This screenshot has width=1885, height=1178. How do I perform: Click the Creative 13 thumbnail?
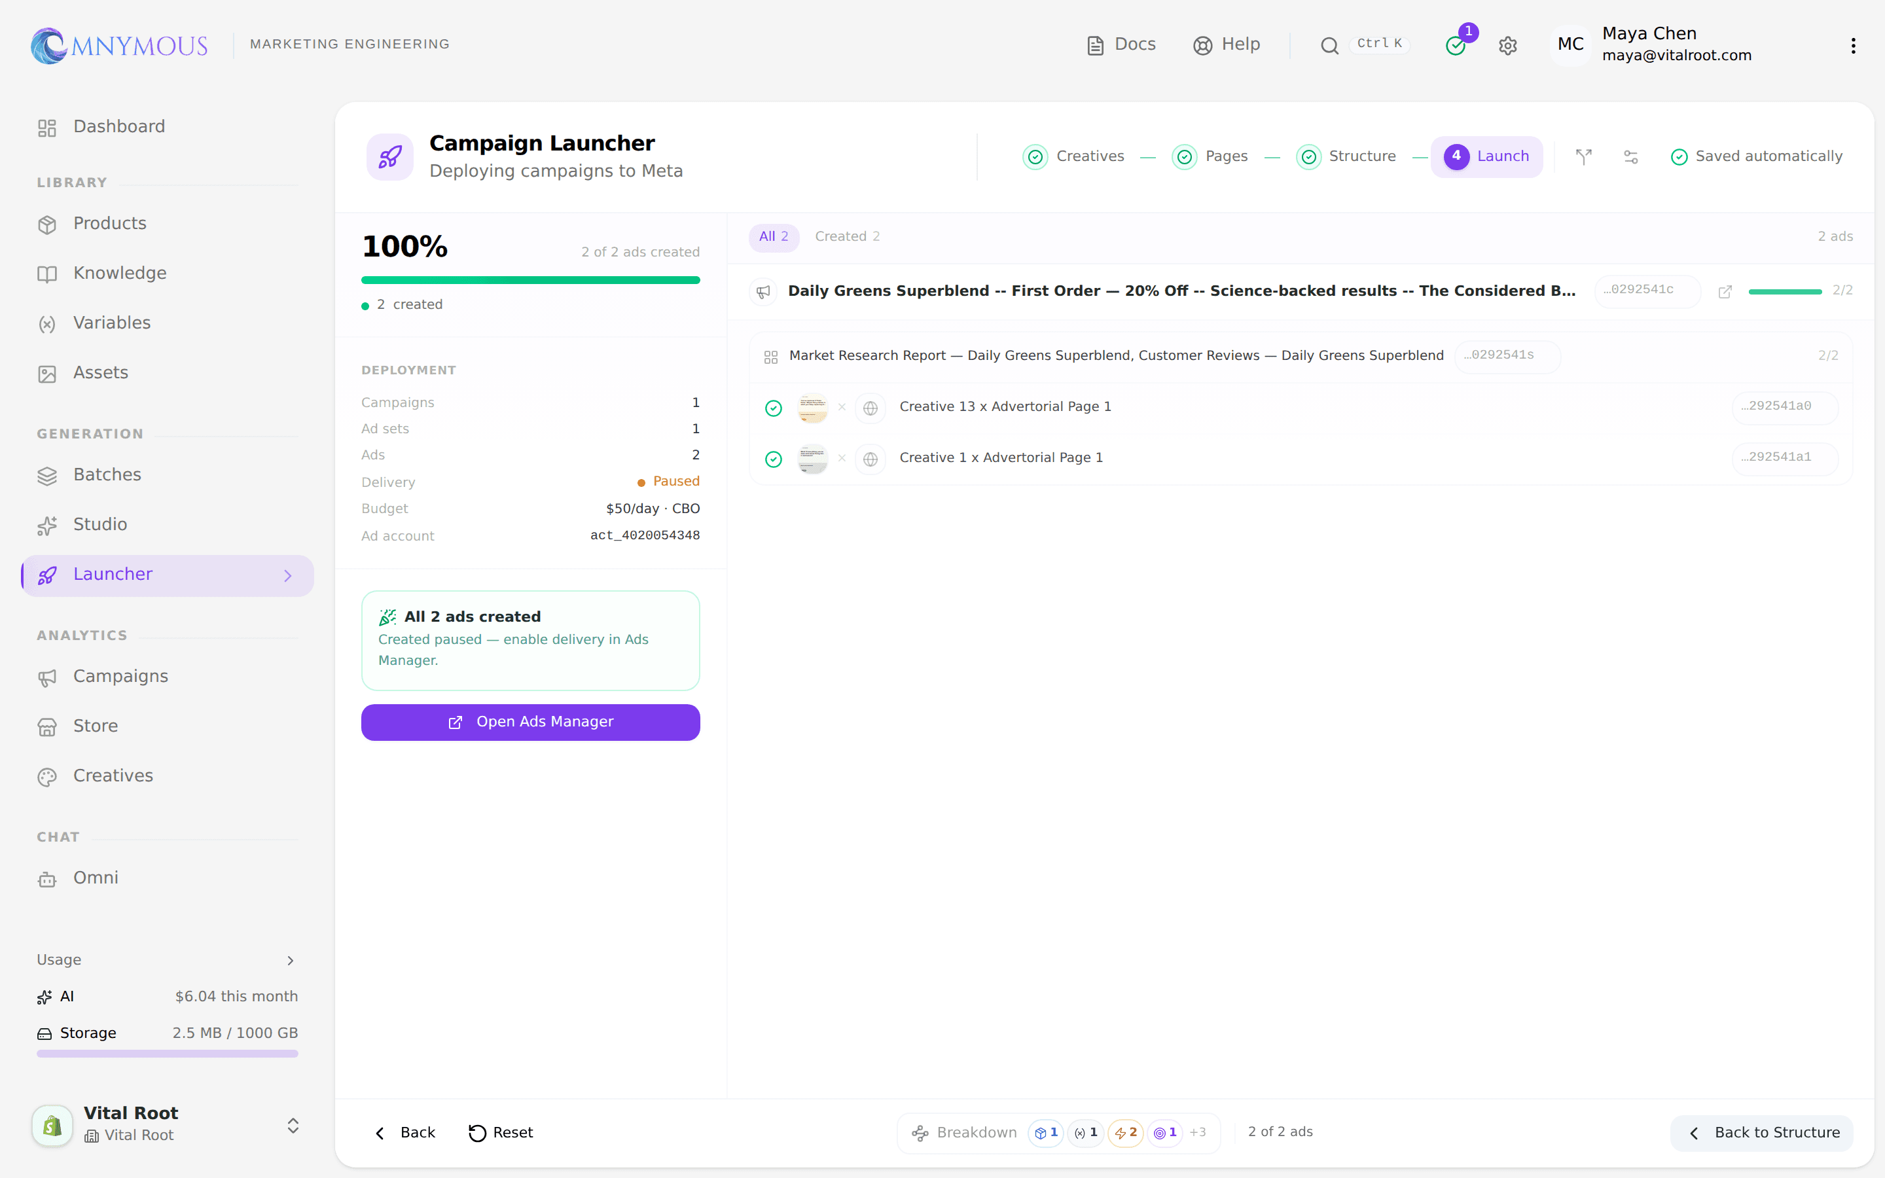pyautogui.click(x=812, y=408)
